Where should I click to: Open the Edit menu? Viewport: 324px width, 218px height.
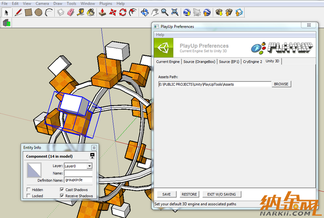pos(15,4)
